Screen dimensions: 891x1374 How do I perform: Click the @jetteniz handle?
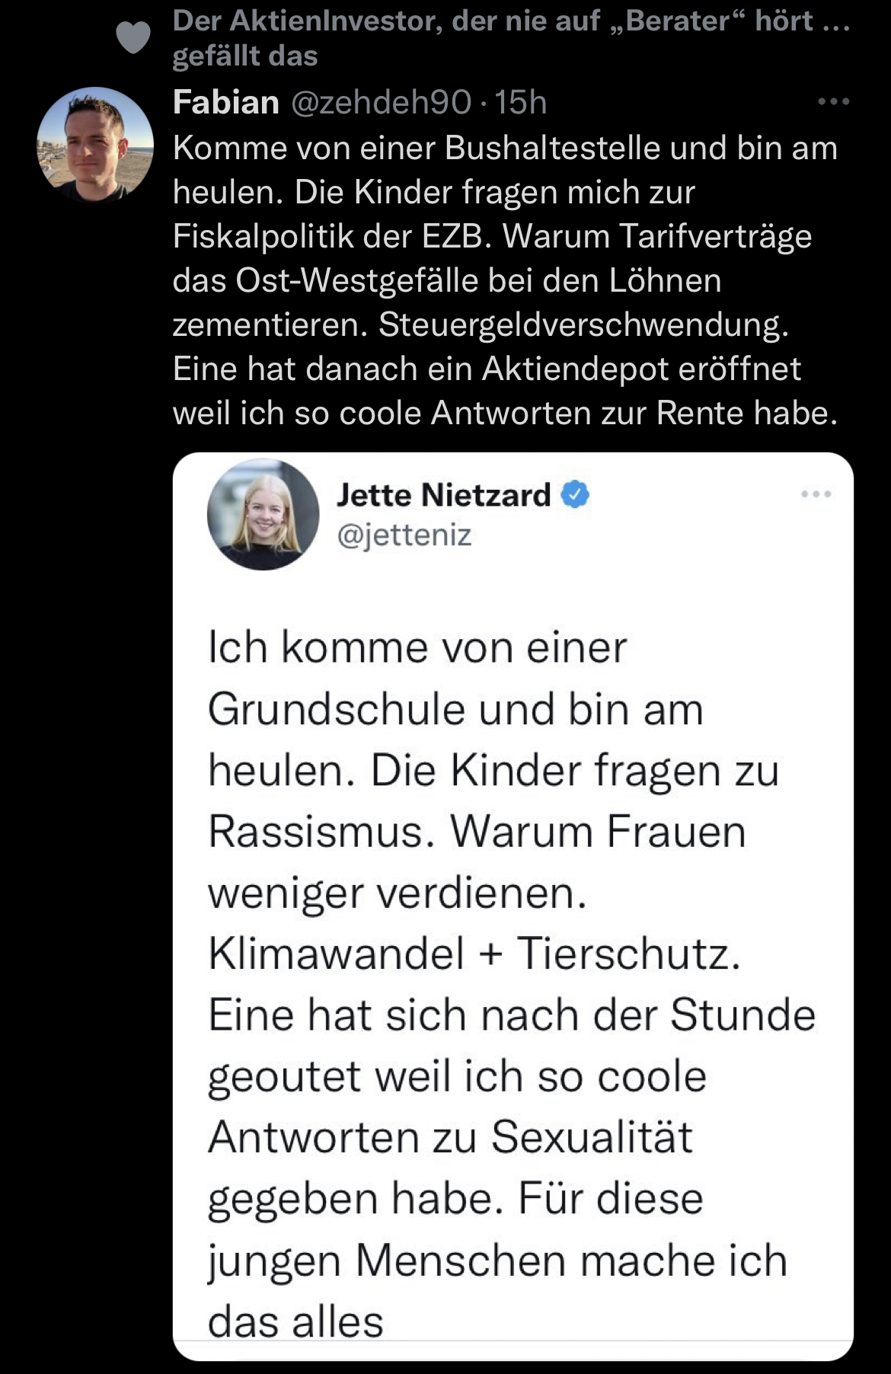404,535
